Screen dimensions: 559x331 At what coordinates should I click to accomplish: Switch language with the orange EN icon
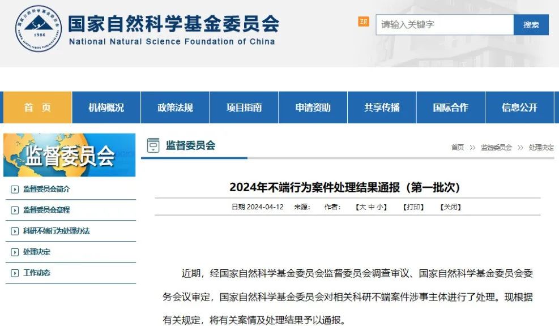coord(363,22)
